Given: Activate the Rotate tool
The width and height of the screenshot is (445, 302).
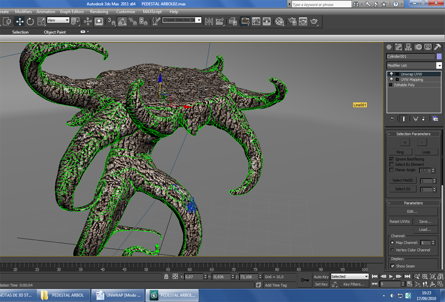Looking at the screenshot, I should click(31, 21).
